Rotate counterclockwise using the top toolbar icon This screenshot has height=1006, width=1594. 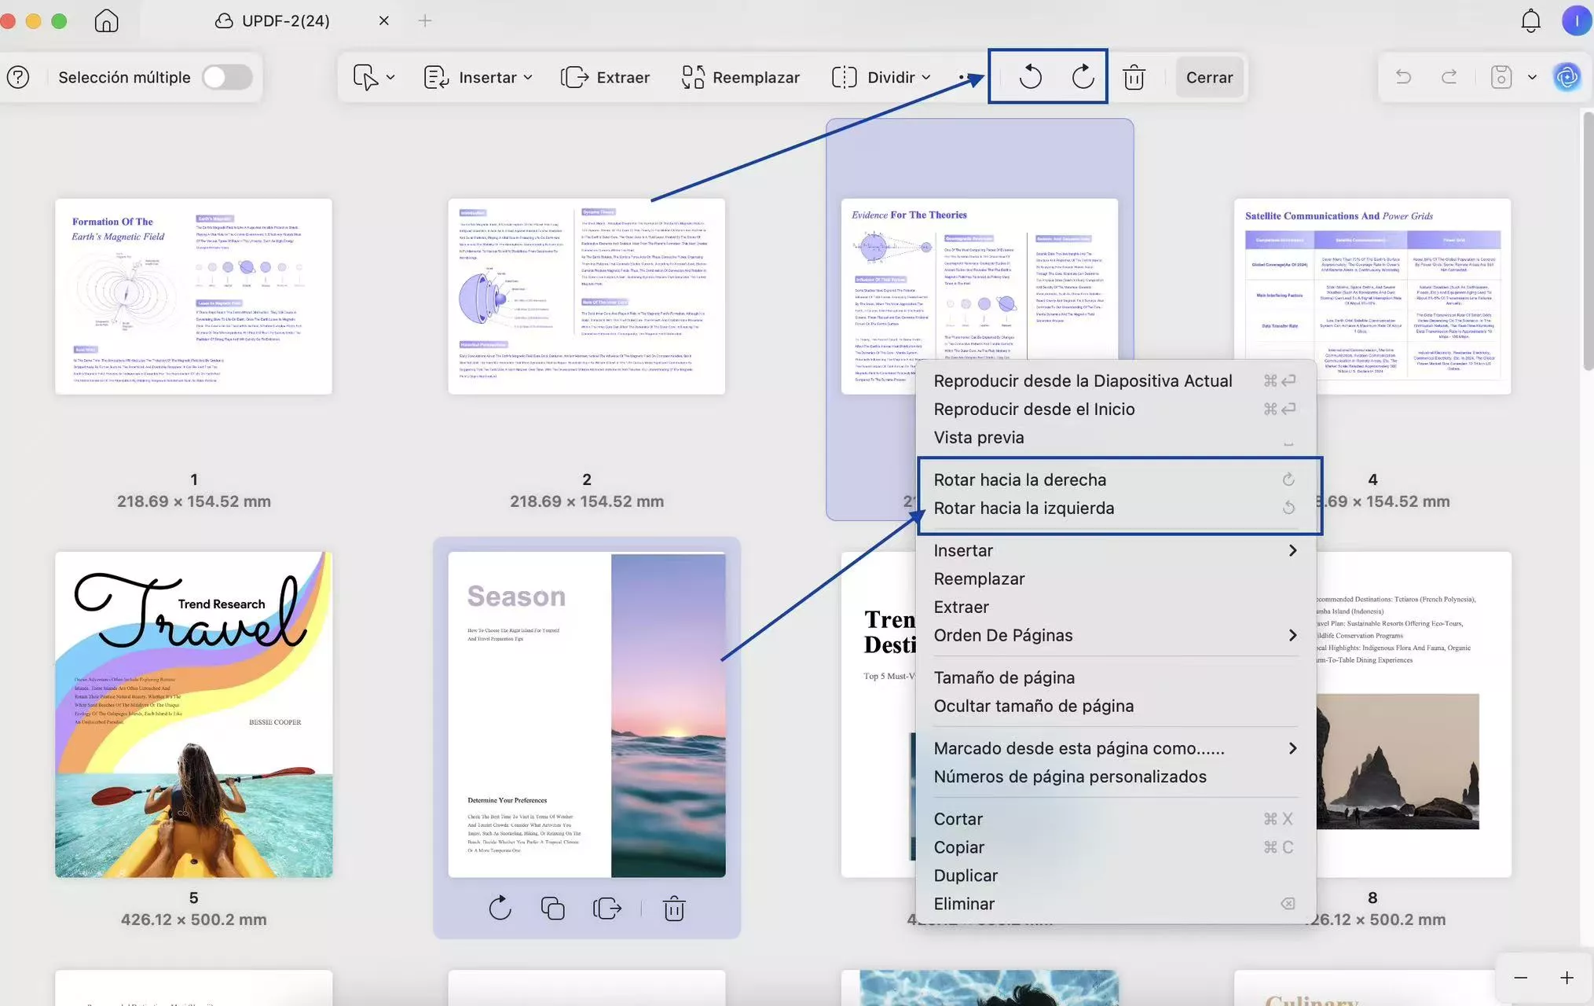(x=1030, y=77)
